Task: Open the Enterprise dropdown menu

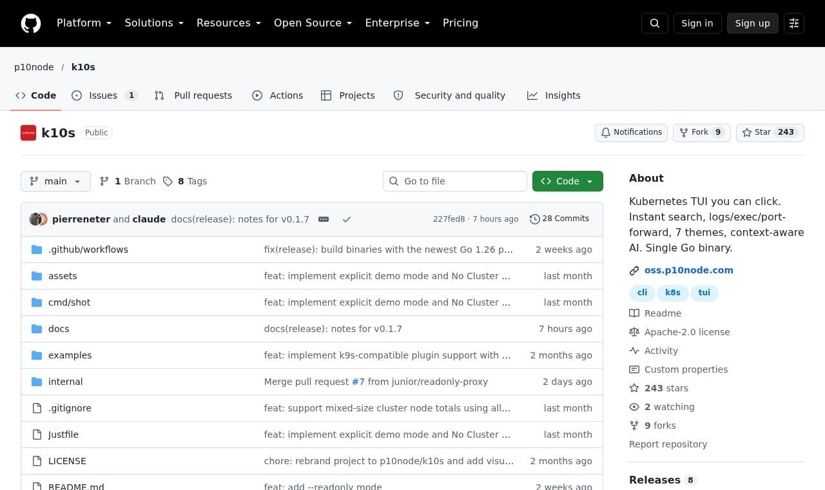Action: click(397, 23)
